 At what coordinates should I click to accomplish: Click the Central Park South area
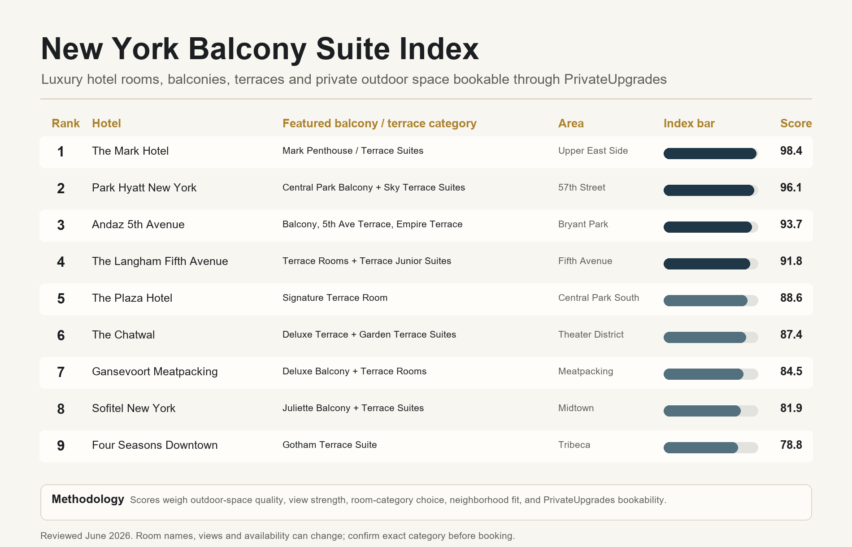[x=599, y=298]
